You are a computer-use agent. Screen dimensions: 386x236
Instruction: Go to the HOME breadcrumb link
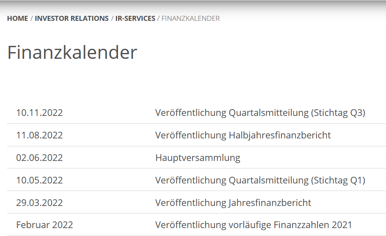pos(18,18)
